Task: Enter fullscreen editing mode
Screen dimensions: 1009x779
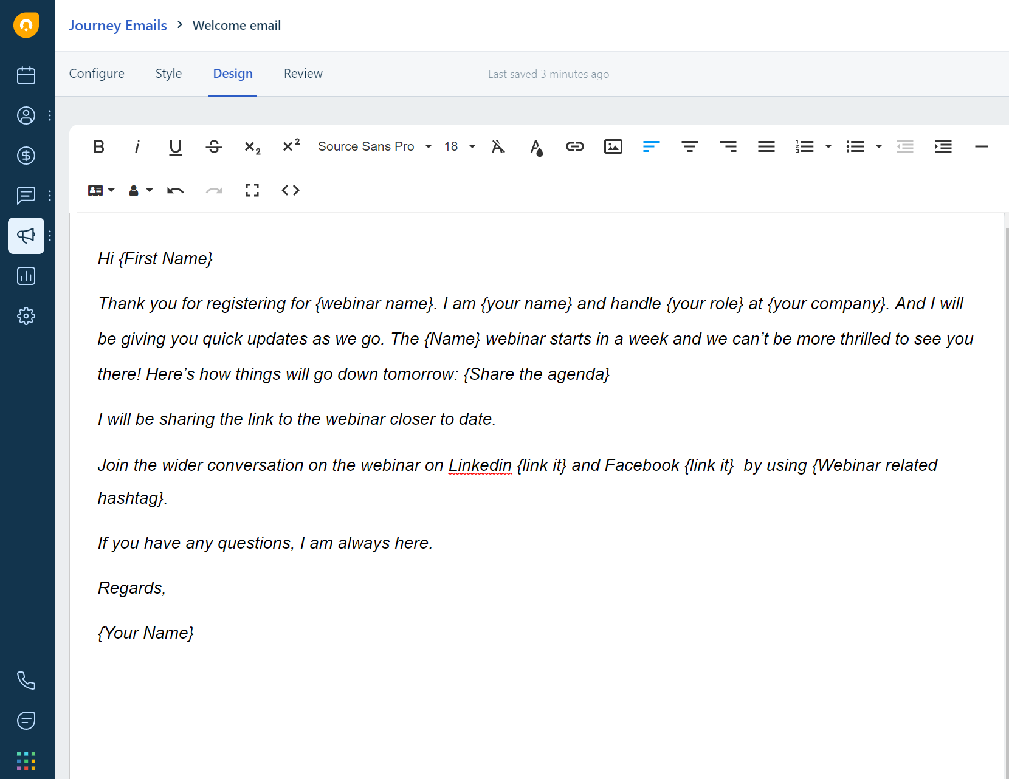Action: click(x=252, y=190)
